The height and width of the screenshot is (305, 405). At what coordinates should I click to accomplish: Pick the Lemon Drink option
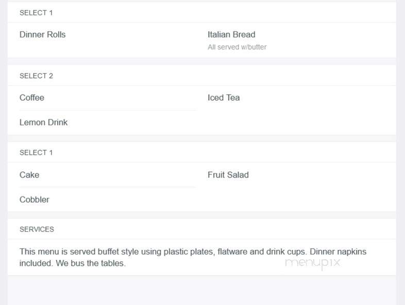[43, 122]
